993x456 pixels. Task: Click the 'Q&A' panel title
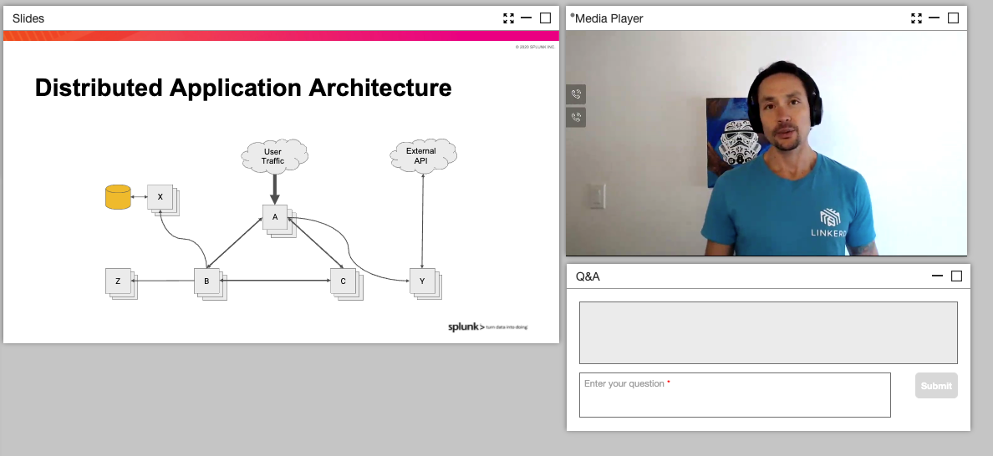point(588,276)
